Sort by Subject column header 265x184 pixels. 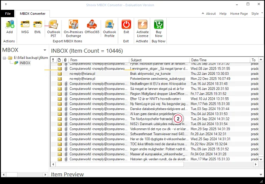click(x=159, y=60)
